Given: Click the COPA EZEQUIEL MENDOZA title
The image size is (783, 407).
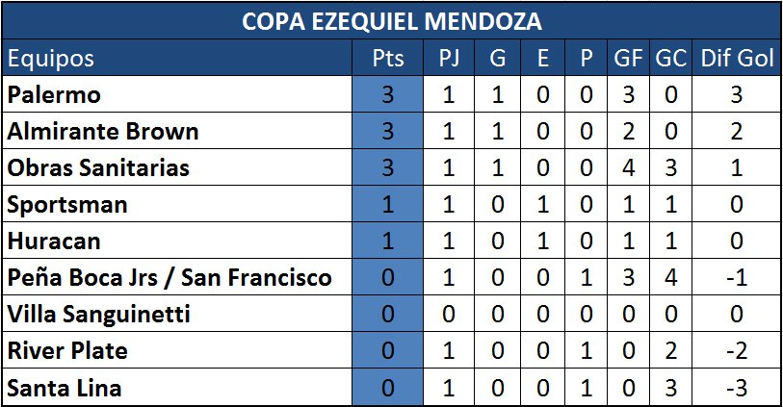Looking at the screenshot, I should [391, 21].
